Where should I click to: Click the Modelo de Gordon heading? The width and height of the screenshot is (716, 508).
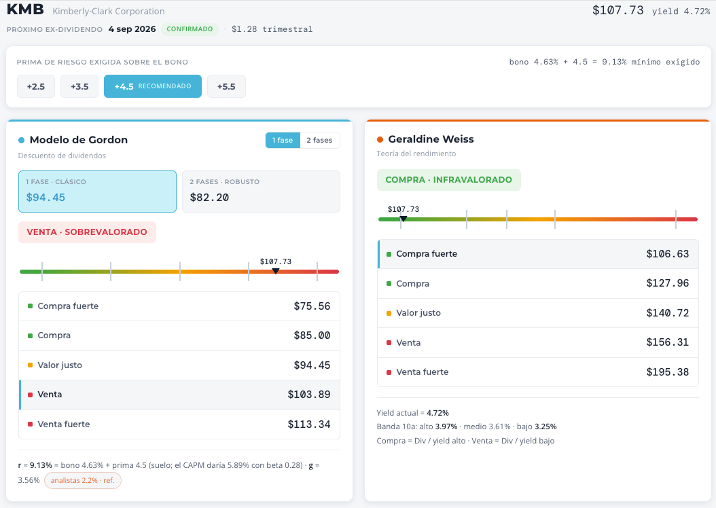point(79,140)
